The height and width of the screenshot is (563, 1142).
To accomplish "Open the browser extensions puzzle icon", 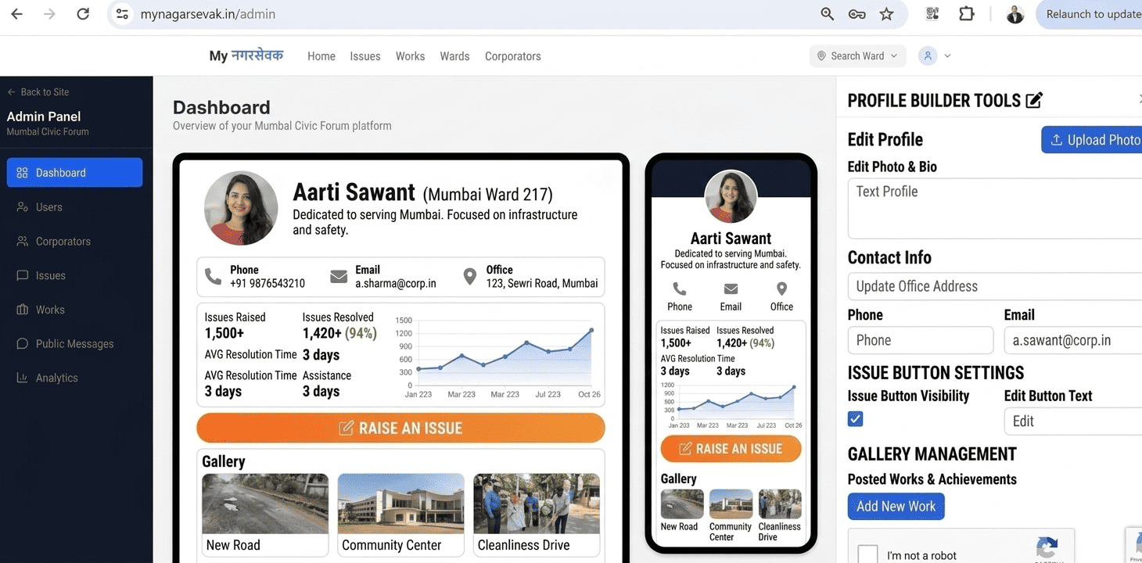I will pos(967,14).
